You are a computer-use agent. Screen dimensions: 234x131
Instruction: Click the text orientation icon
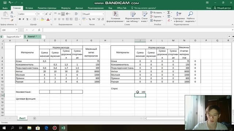(x=67, y=14)
